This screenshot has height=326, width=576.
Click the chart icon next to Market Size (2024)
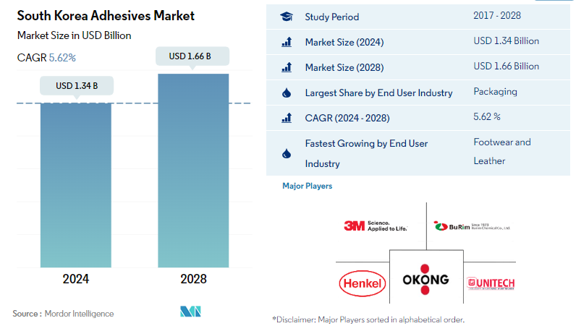286,42
